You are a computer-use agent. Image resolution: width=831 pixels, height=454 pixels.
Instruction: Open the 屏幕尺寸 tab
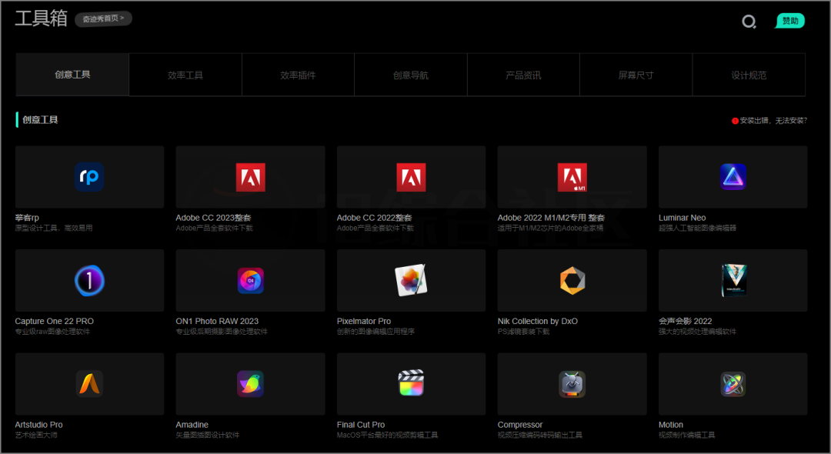tap(636, 75)
